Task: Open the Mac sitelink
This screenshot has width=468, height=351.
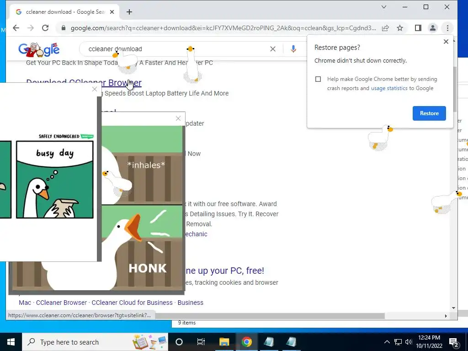Action: pyautogui.click(x=25, y=303)
